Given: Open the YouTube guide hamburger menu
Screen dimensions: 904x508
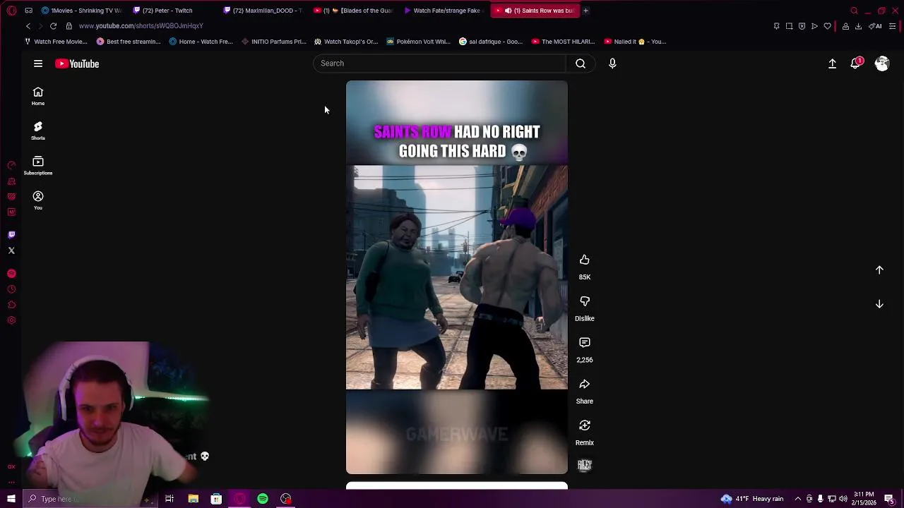Looking at the screenshot, I should pos(38,64).
